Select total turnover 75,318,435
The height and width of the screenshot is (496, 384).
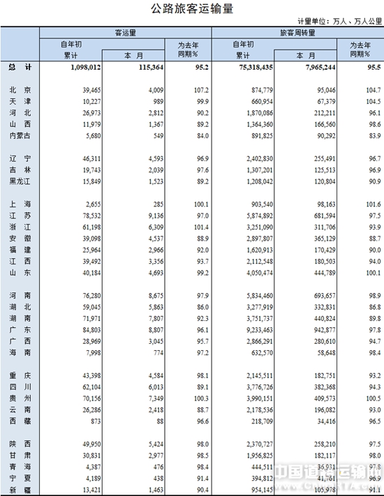[x=256, y=67]
